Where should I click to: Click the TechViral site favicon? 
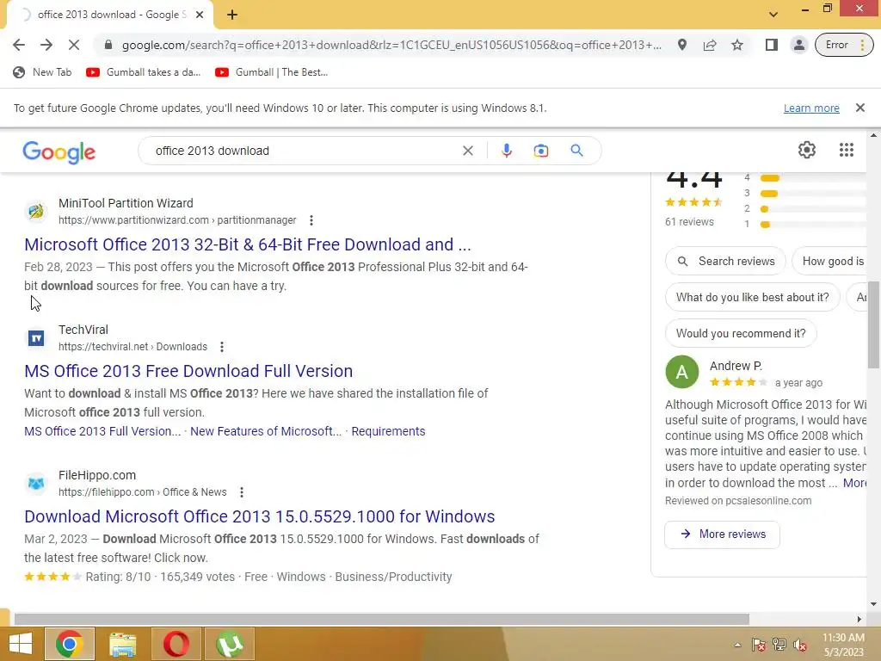tap(36, 337)
